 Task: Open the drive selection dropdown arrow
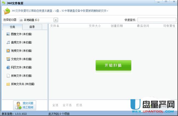(x=56, y=20)
